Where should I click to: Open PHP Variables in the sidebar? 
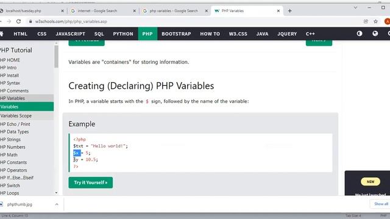point(27,99)
